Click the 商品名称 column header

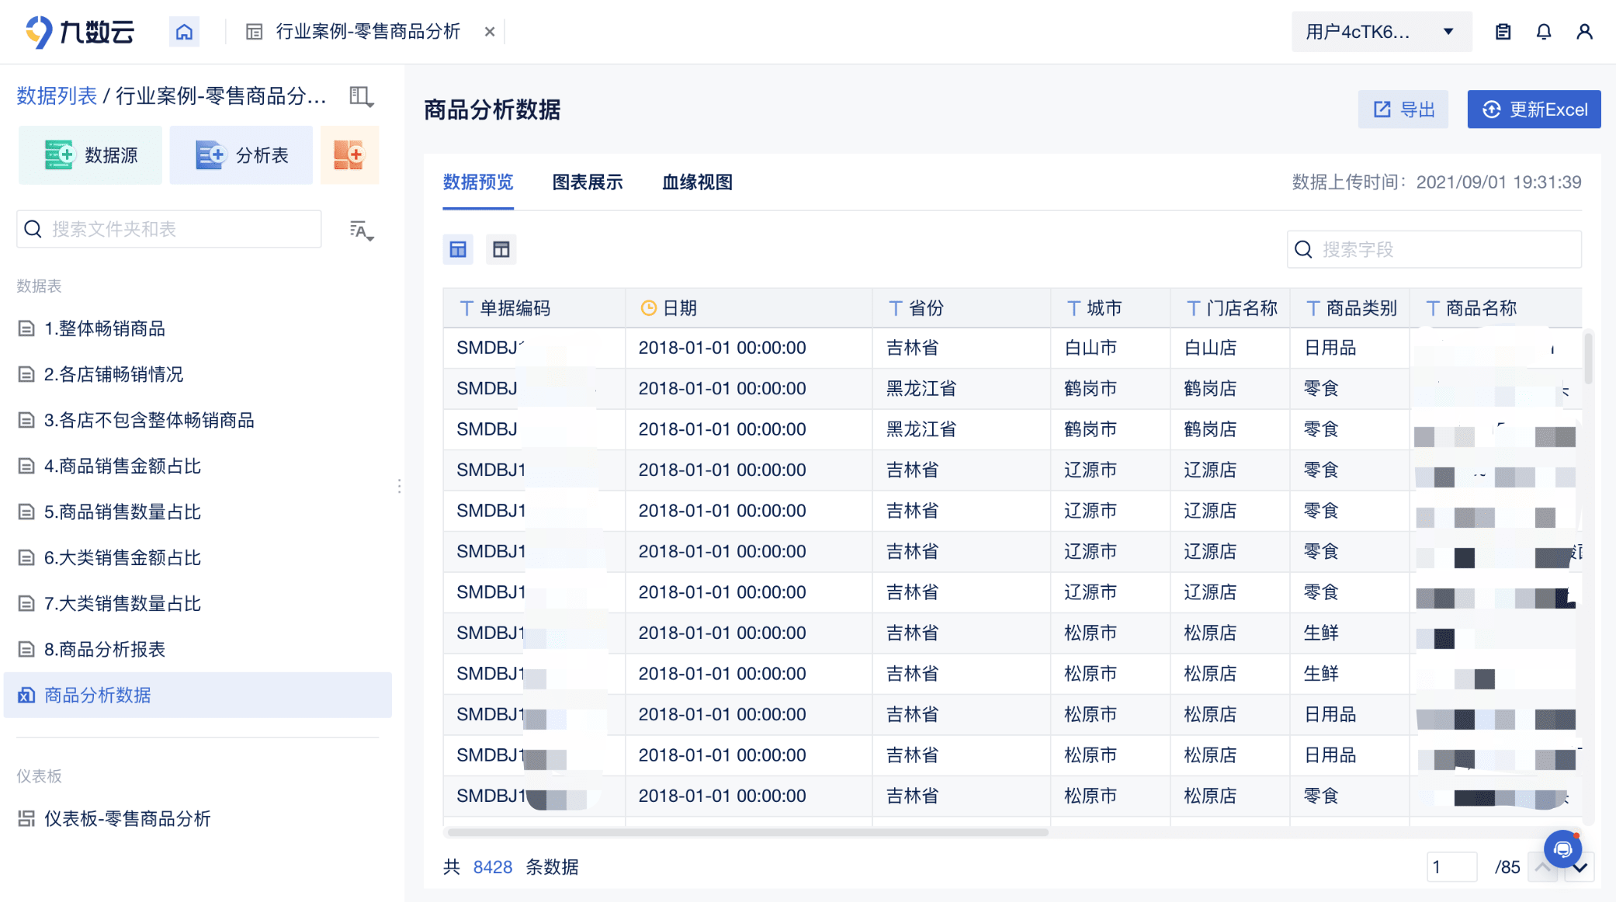point(1496,308)
